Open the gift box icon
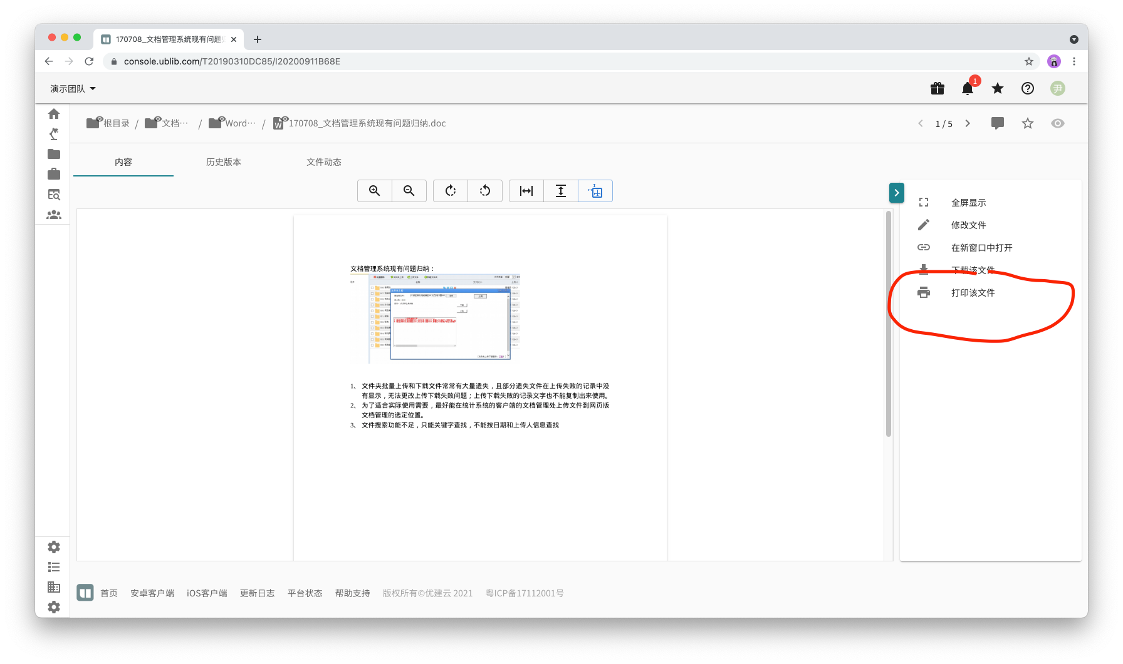This screenshot has height=664, width=1123. (x=938, y=89)
